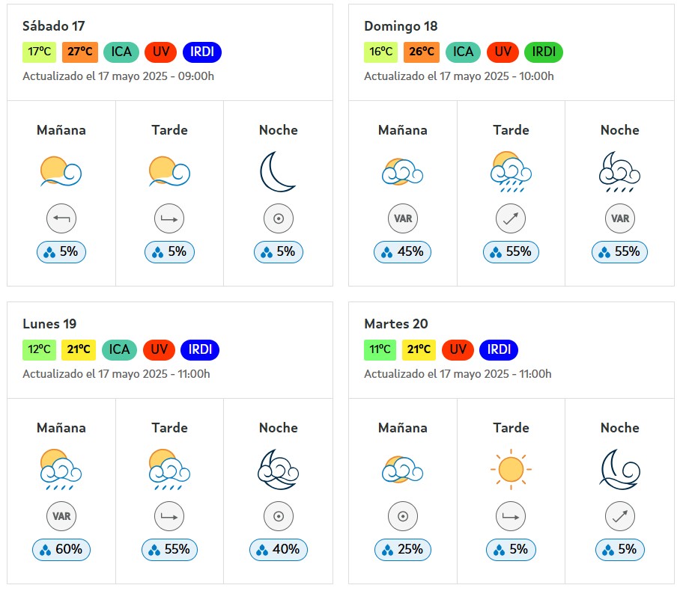This screenshot has width=680, height=591.
Task: Click Sábado morning west wind direction icon
Action: (61, 218)
